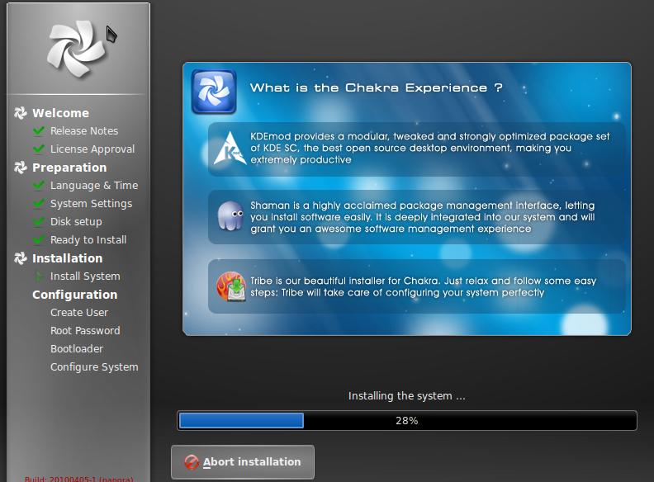Image resolution: width=654 pixels, height=482 pixels.
Task: Click the Bootloader step label
Action: click(x=77, y=349)
